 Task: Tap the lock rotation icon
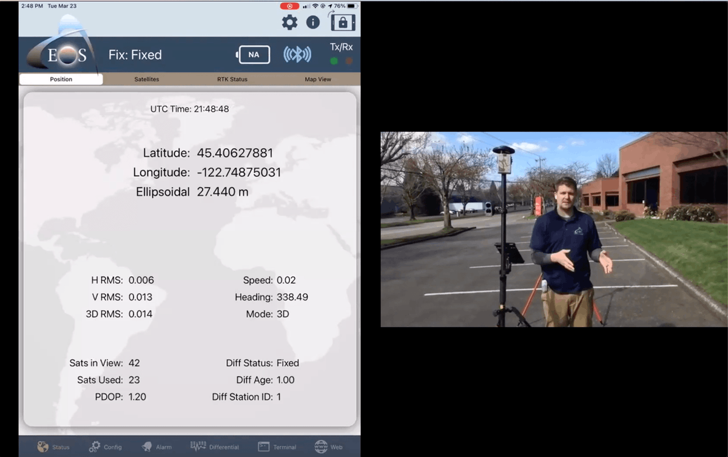(x=342, y=22)
